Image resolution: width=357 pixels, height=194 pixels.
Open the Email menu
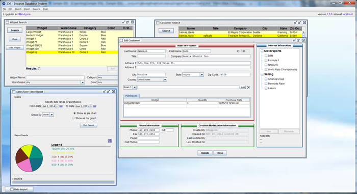[45, 9]
